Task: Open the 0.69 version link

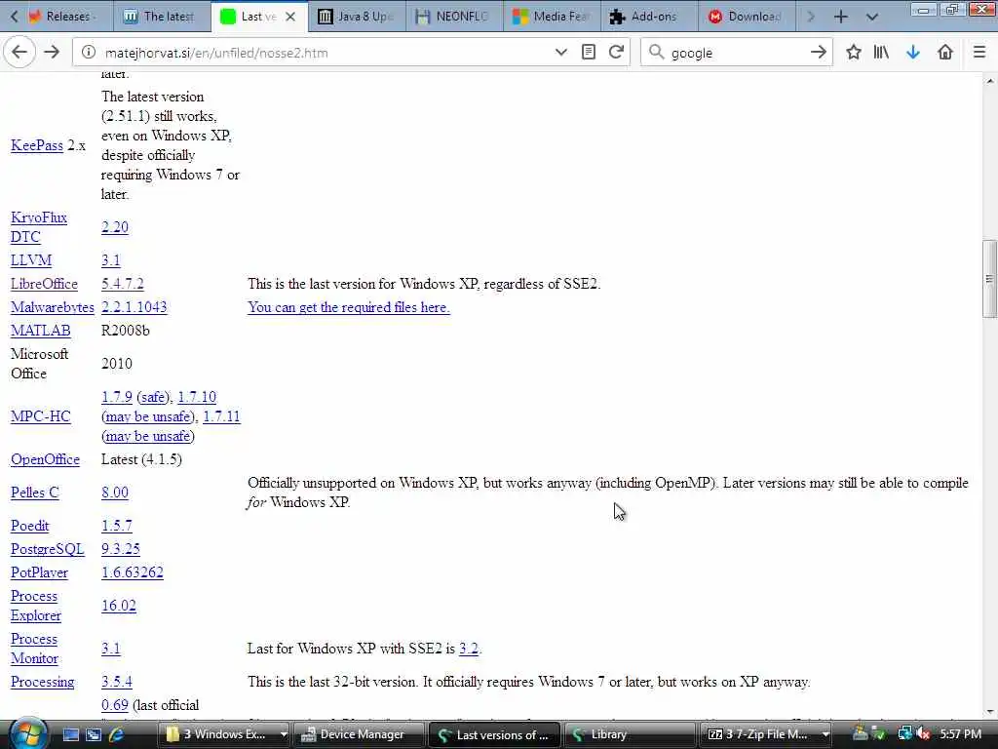Action: [x=115, y=706]
